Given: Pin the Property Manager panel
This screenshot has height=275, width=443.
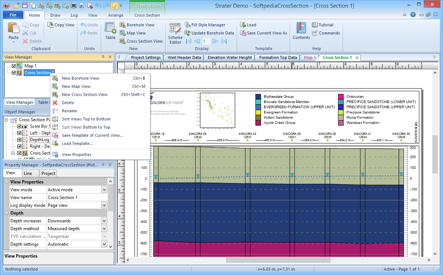Looking at the screenshot, I should 103,165.
